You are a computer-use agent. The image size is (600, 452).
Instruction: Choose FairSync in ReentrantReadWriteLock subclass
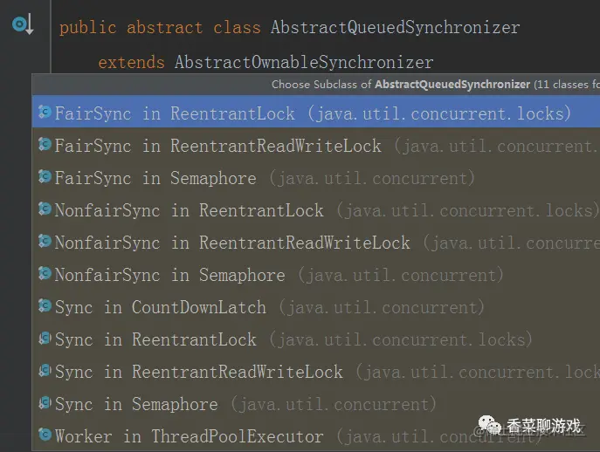click(x=217, y=146)
